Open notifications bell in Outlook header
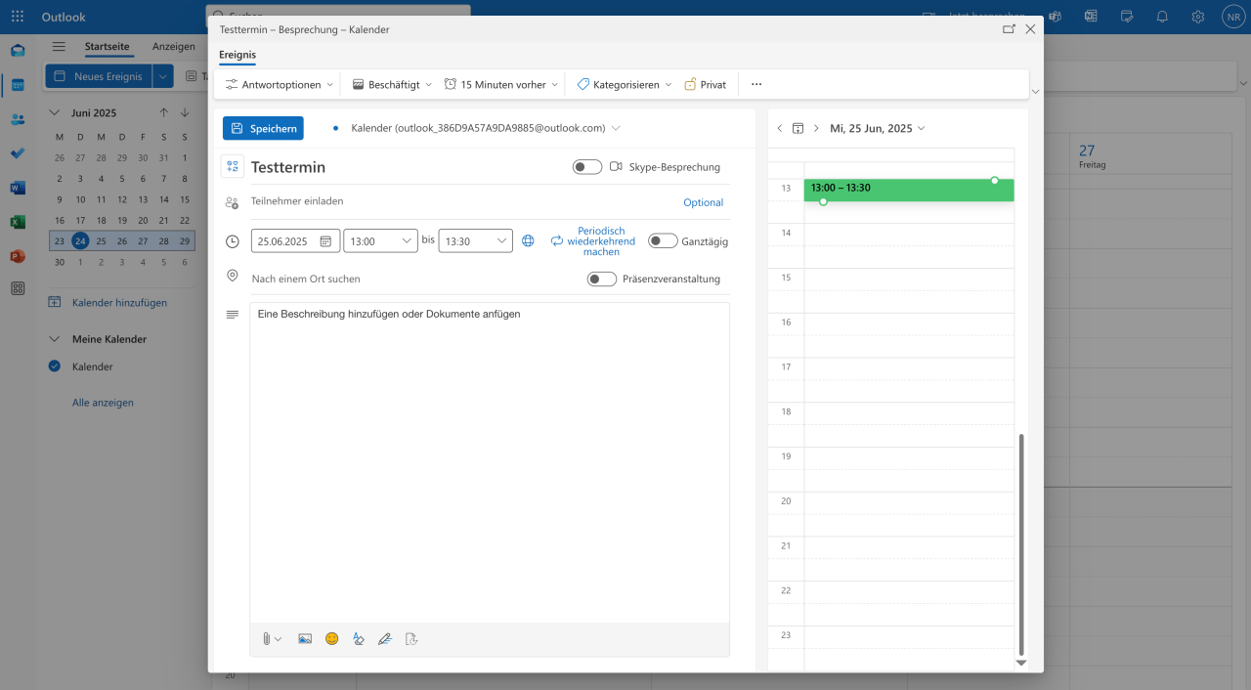1251x690 pixels. 1162,17
